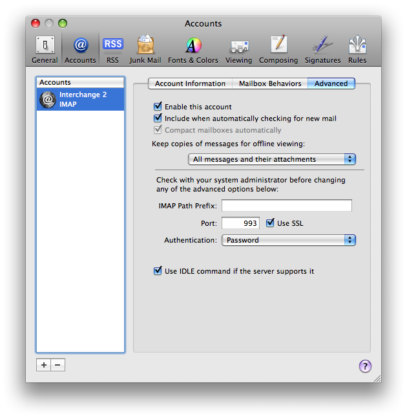Open the General preferences pane
This screenshot has height=418, width=407.
pyautogui.click(x=45, y=49)
